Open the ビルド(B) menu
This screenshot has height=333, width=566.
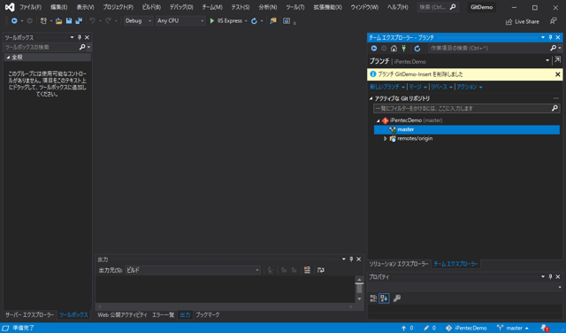151,7
